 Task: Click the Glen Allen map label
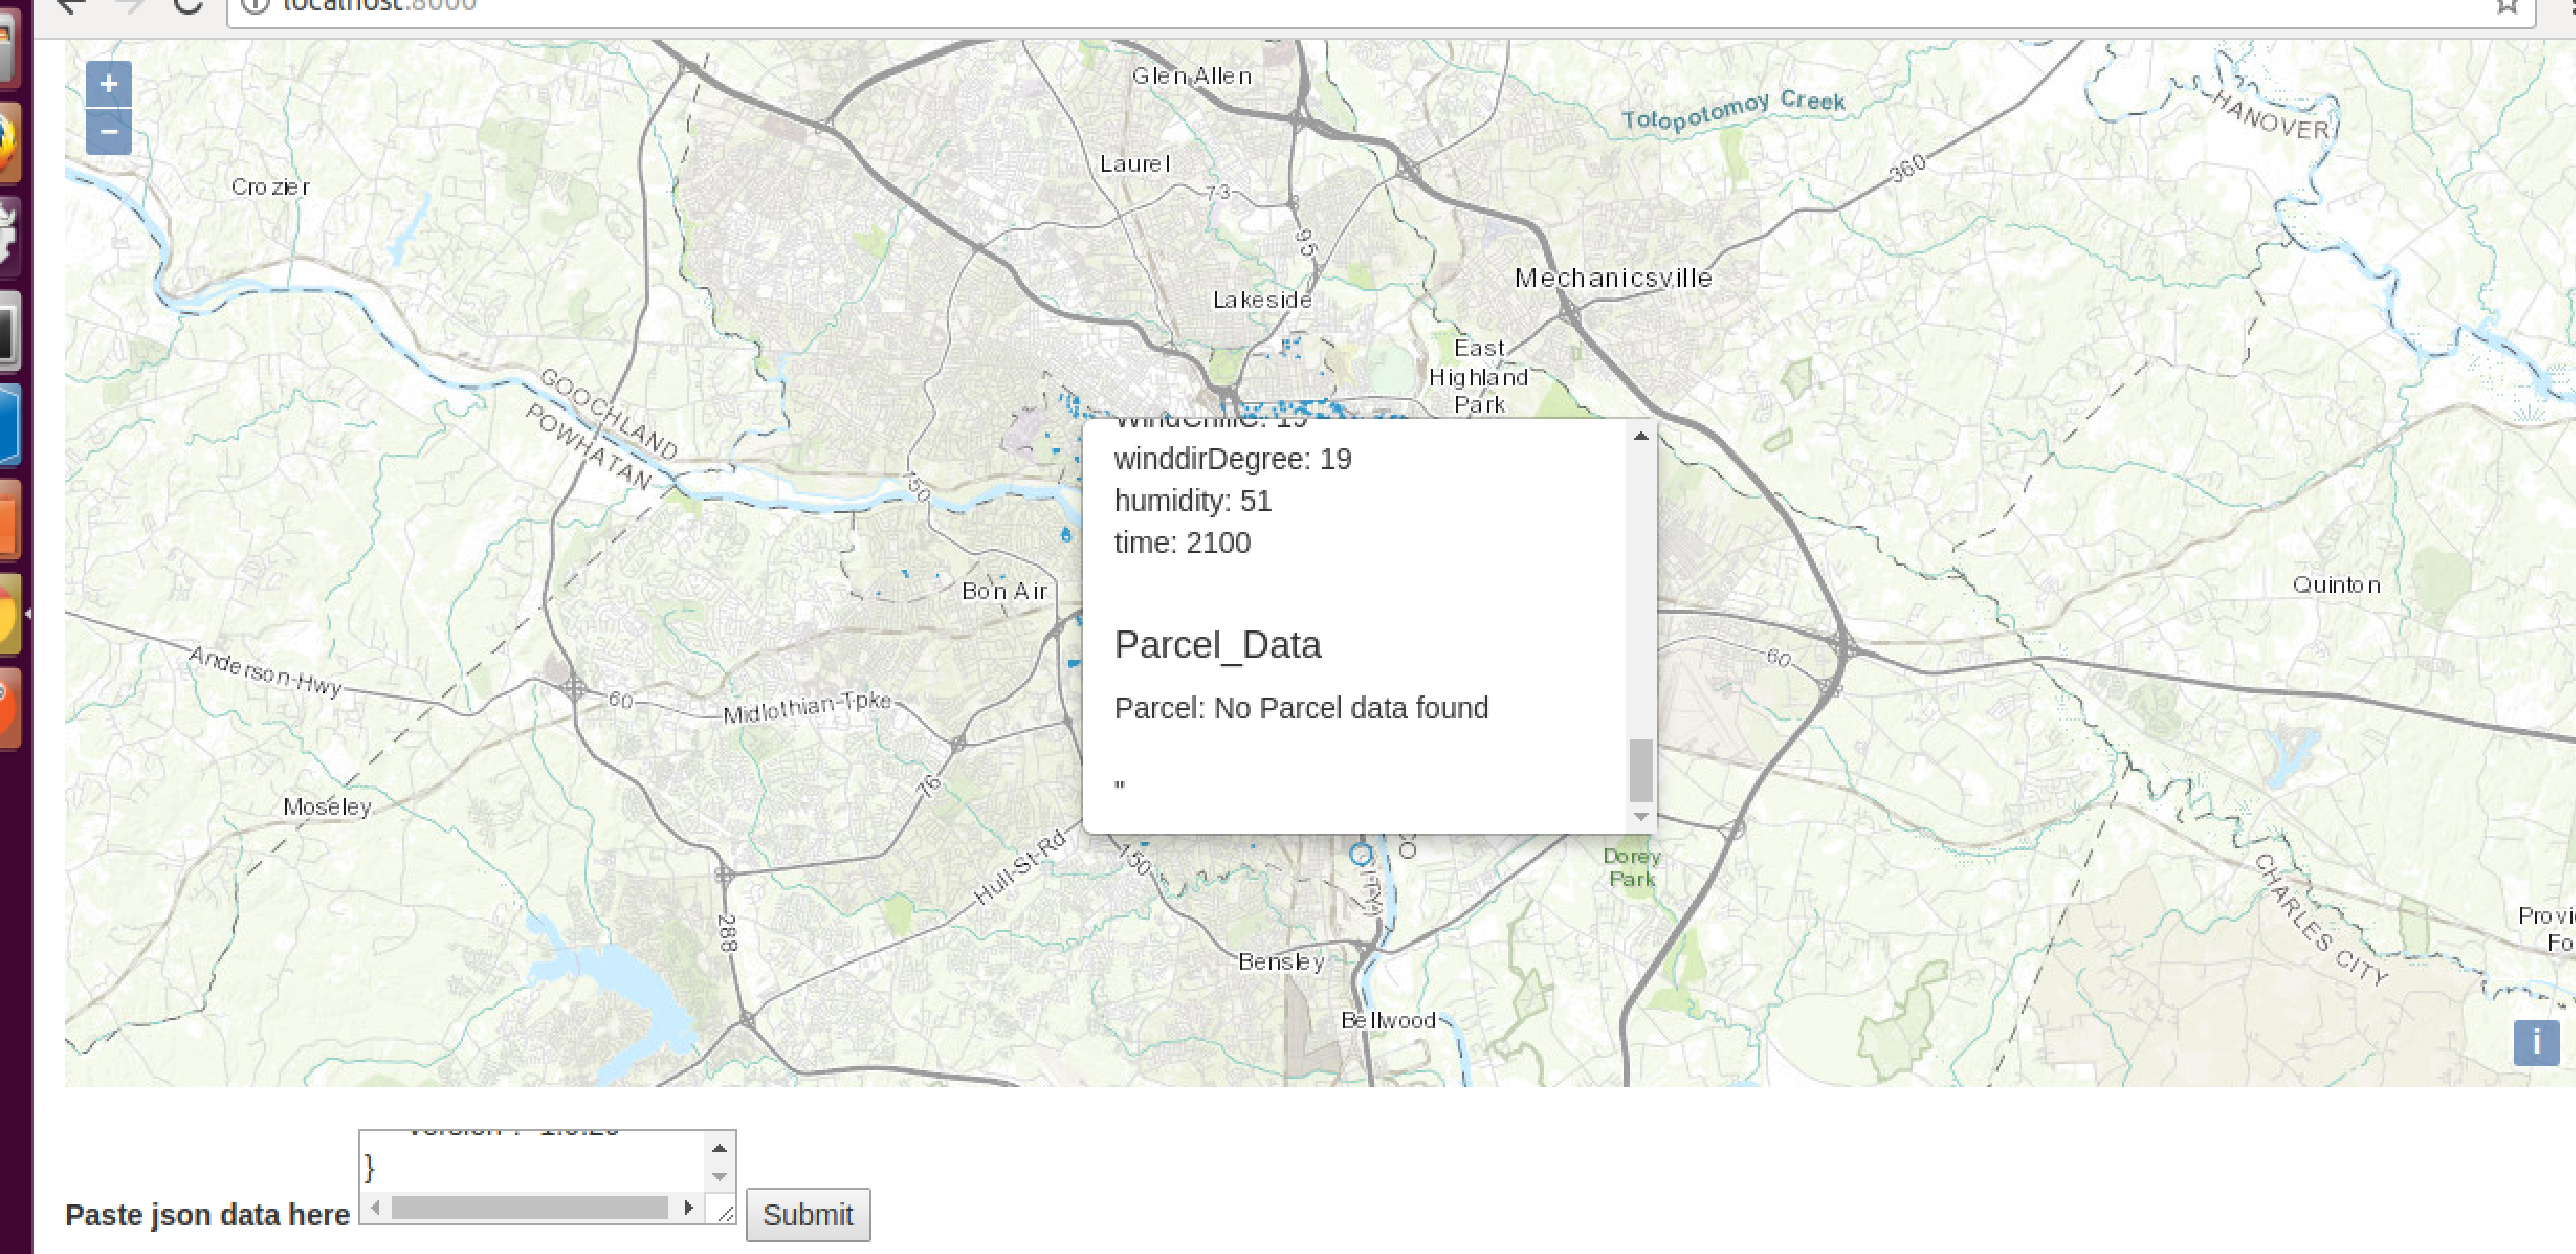[1191, 76]
